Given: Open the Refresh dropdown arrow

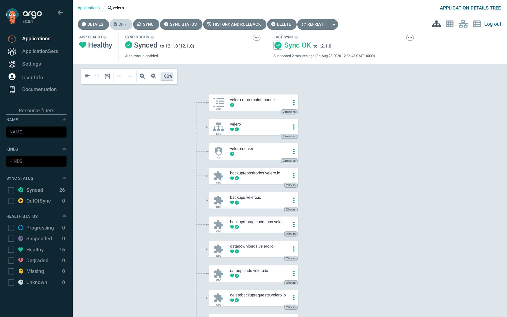Looking at the screenshot, I should coord(334,24).
